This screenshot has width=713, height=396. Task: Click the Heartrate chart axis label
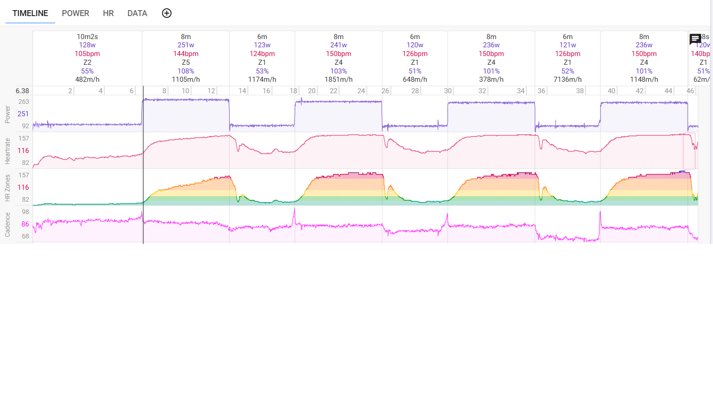pos(7,151)
